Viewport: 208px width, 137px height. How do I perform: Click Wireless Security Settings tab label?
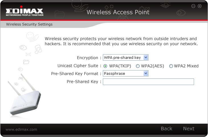coord(29,24)
